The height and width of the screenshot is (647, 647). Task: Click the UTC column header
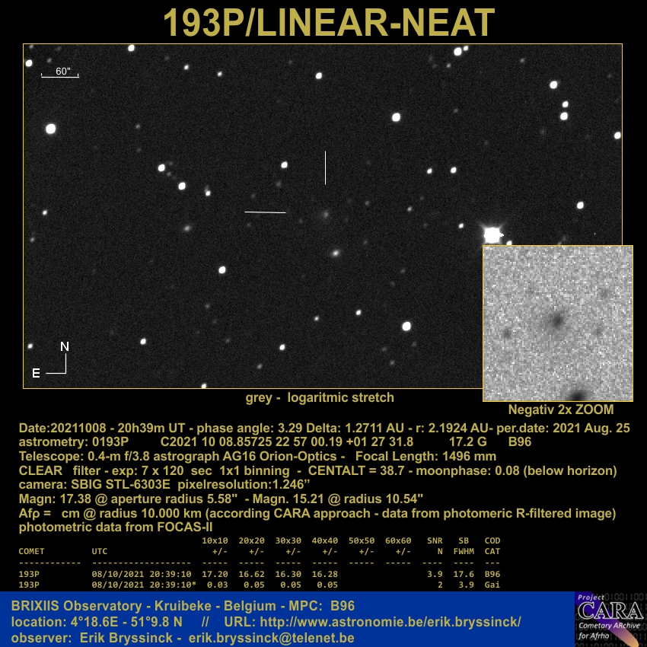click(100, 551)
